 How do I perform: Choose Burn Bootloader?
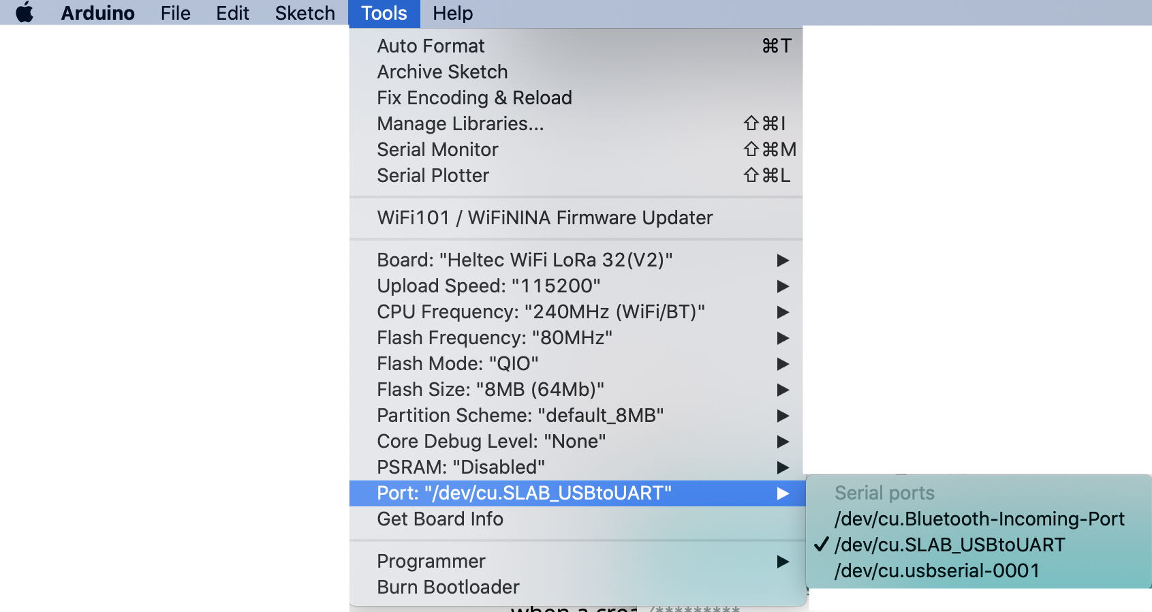pos(448,587)
